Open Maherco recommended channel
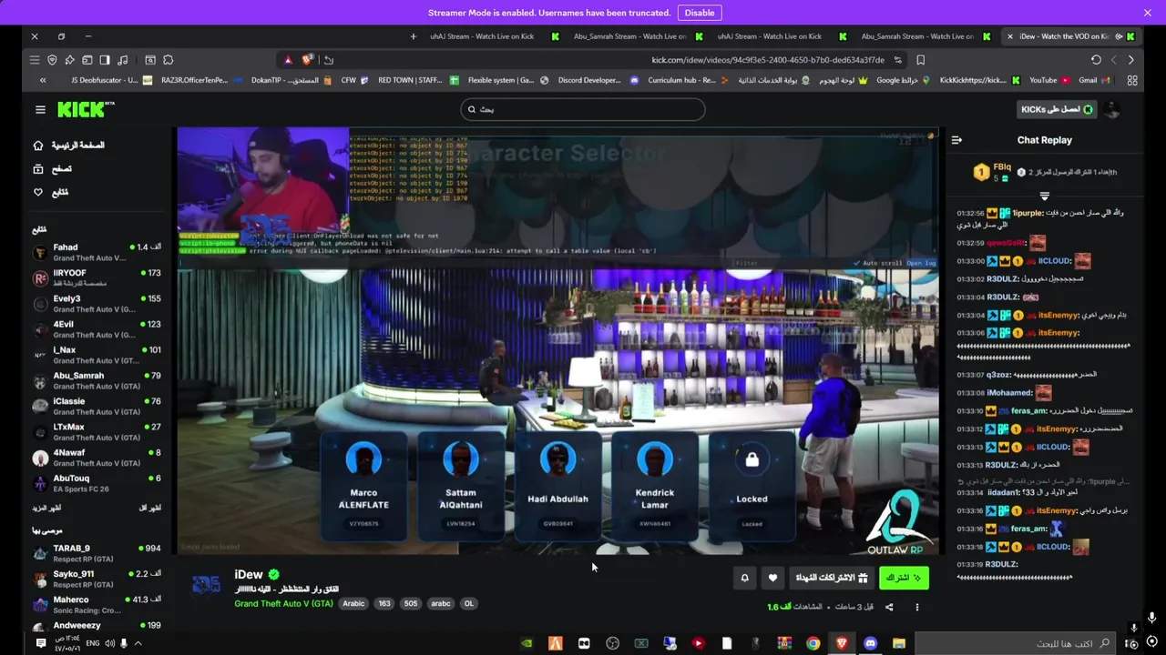Image resolution: width=1166 pixels, height=655 pixels. coord(97,604)
